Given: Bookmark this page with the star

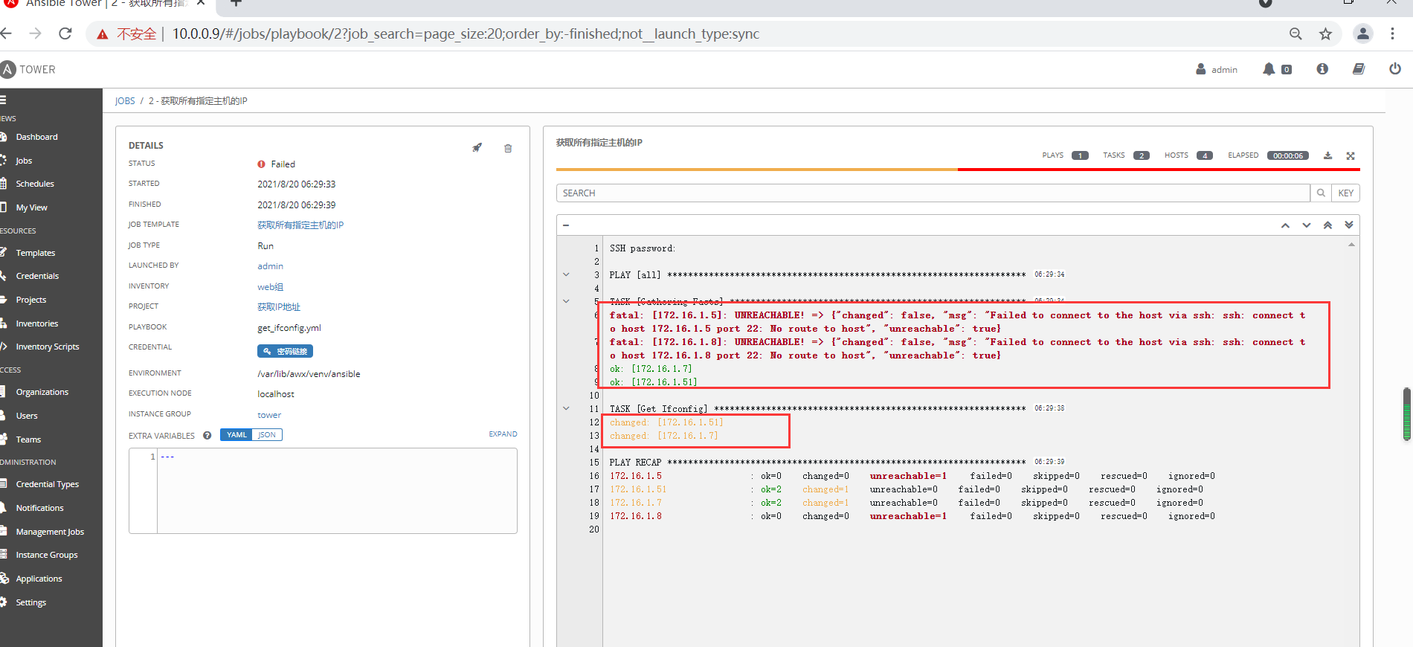Looking at the screenshot, I should [1325, 33].
